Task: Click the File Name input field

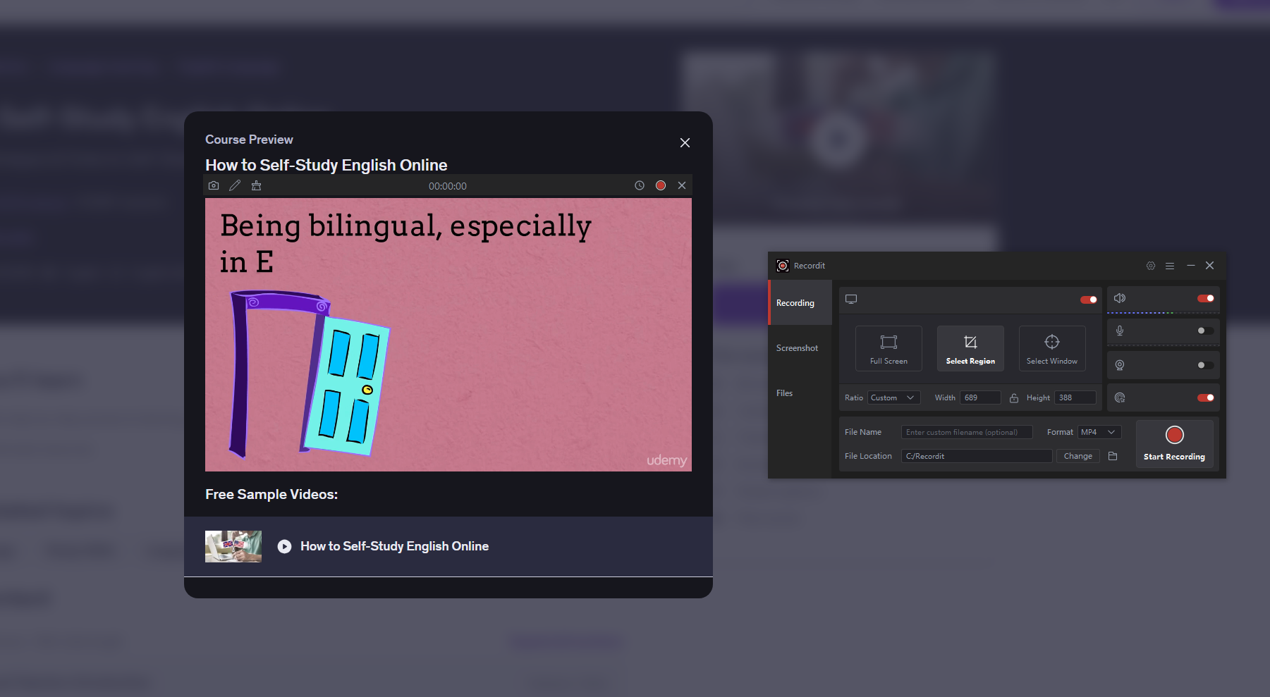Action: coord(966,432)
